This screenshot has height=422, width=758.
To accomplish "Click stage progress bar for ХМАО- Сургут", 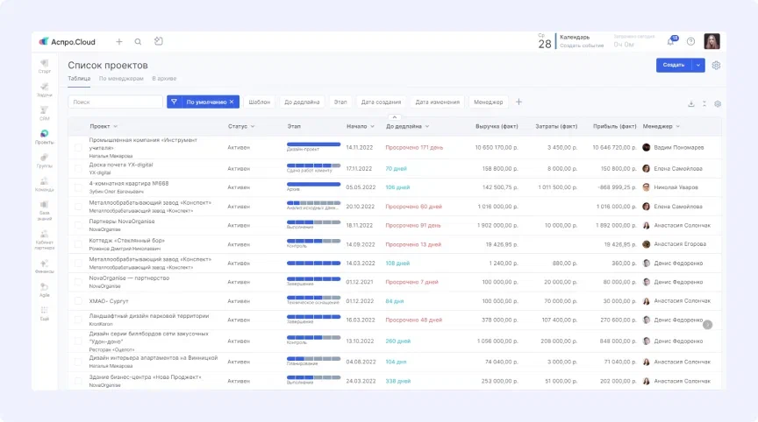I will coord(313,298).
